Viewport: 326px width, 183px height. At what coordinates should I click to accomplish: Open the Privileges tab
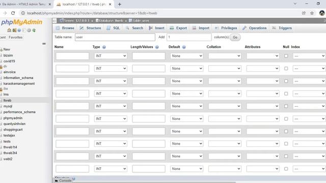[226, 28]
